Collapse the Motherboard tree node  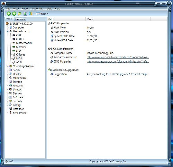click(x=7, y=32)
